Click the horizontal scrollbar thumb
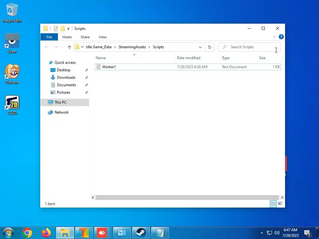This screenshot has width=319, height=239. pos(187,197)
